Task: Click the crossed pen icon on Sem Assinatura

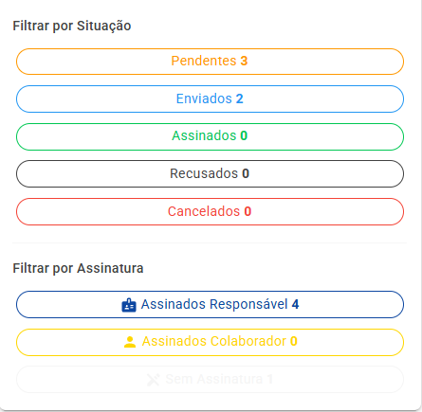Action: coord(154,379)
